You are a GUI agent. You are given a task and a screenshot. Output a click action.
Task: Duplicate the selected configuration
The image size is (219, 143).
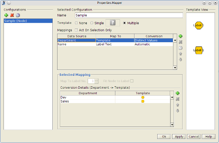pos(18,15)
